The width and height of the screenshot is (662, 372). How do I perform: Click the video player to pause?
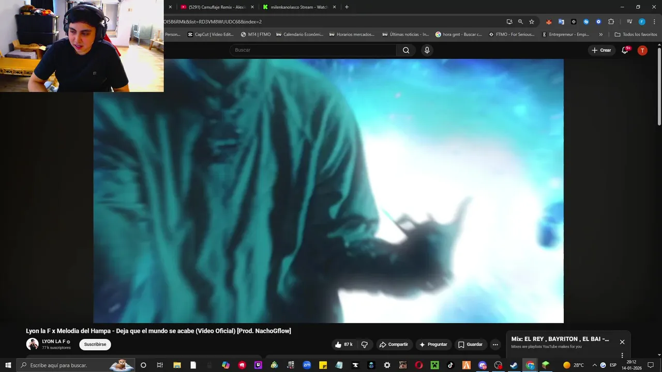click(328, 191)
